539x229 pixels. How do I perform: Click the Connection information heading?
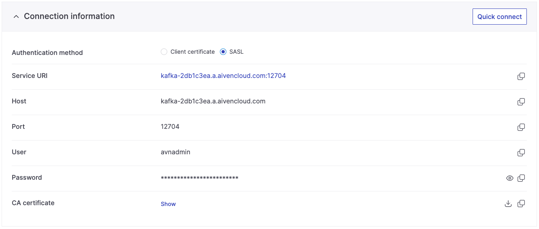pos(69,16)
